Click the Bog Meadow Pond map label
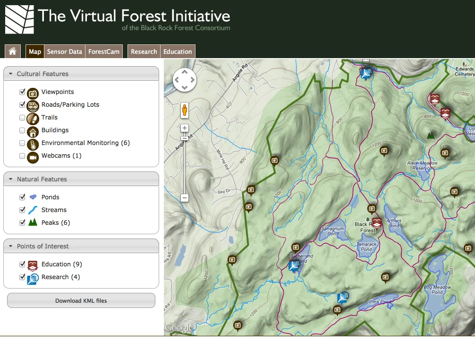475x341 pixels. pyautogui.click(x=437, y=290)
